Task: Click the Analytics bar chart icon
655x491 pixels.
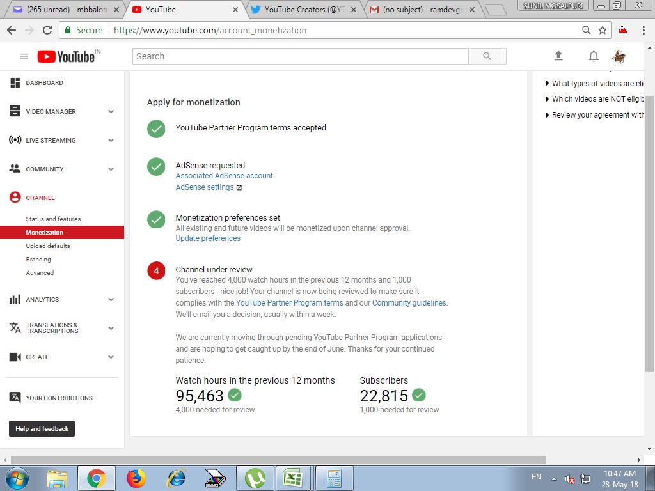Action: (15, 299)
